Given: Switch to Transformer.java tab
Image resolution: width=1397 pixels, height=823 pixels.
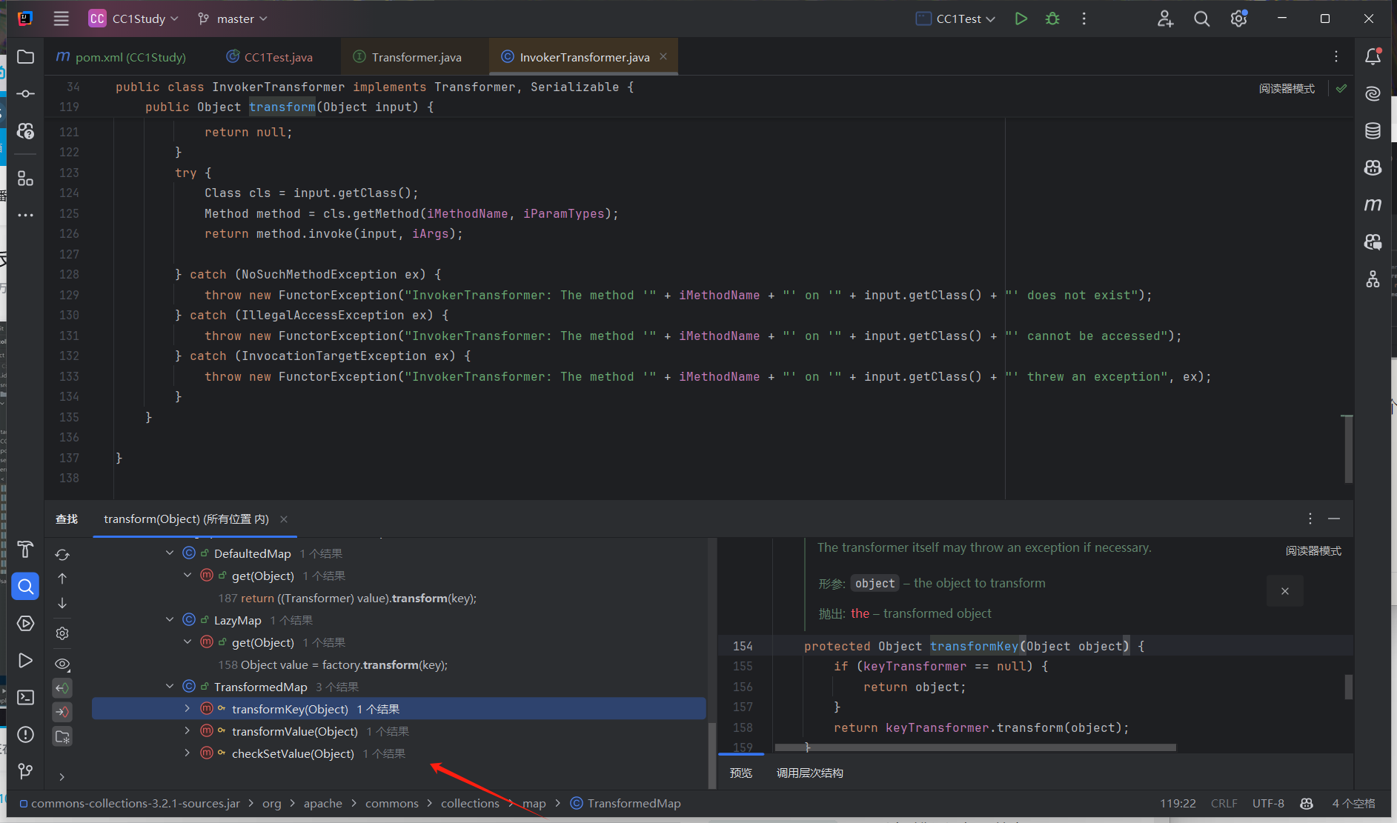Looking at the screenshot, I should coord(407,57).
